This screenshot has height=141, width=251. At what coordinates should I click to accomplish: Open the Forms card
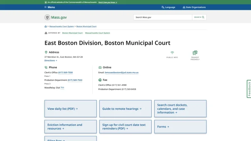tap(180, 127)
